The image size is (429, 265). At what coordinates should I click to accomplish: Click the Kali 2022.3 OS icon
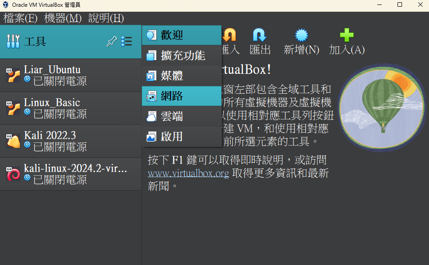pyautogui.click(x=13, y=141)
